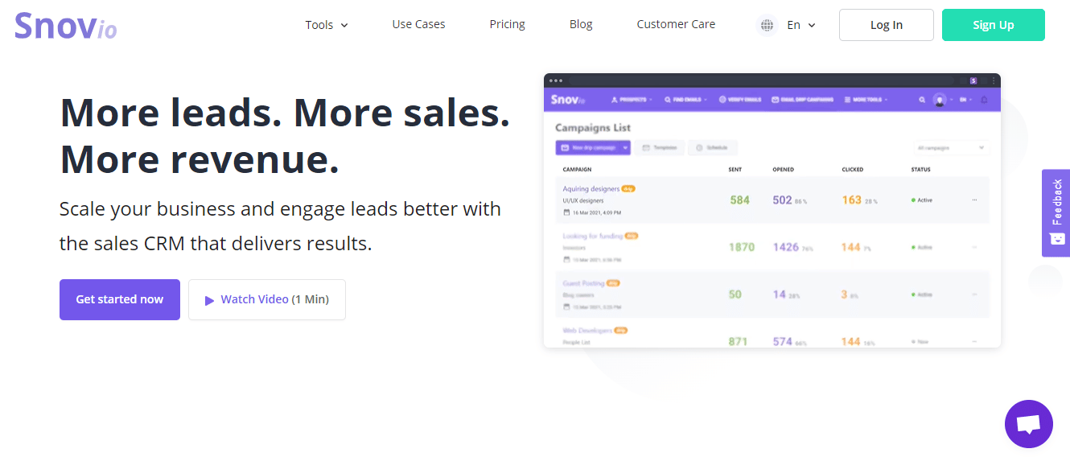Select Email Drip Campaigns in the dashboard preview

pyautogui.click(x=802, y=100)
